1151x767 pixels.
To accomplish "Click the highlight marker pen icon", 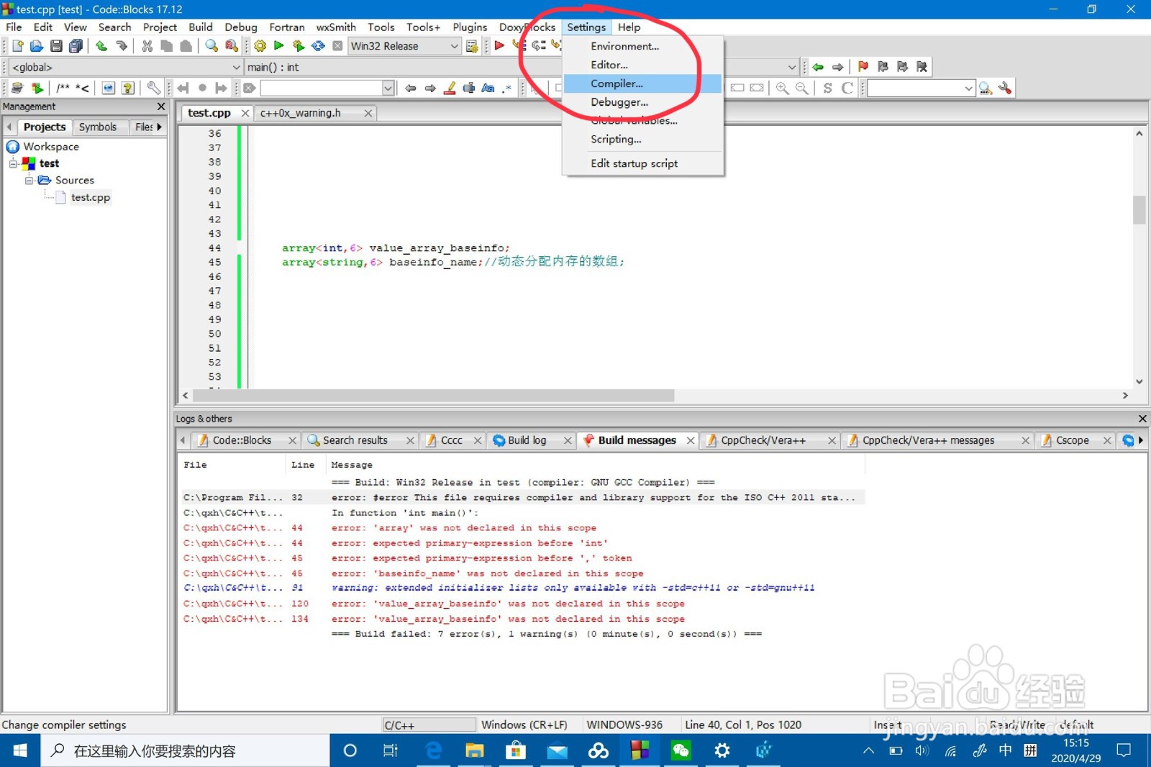I will point(450,88).
